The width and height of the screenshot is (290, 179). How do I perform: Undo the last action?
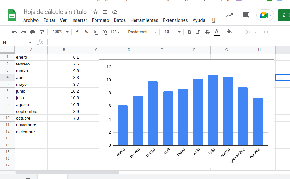(x=14, y=32)
